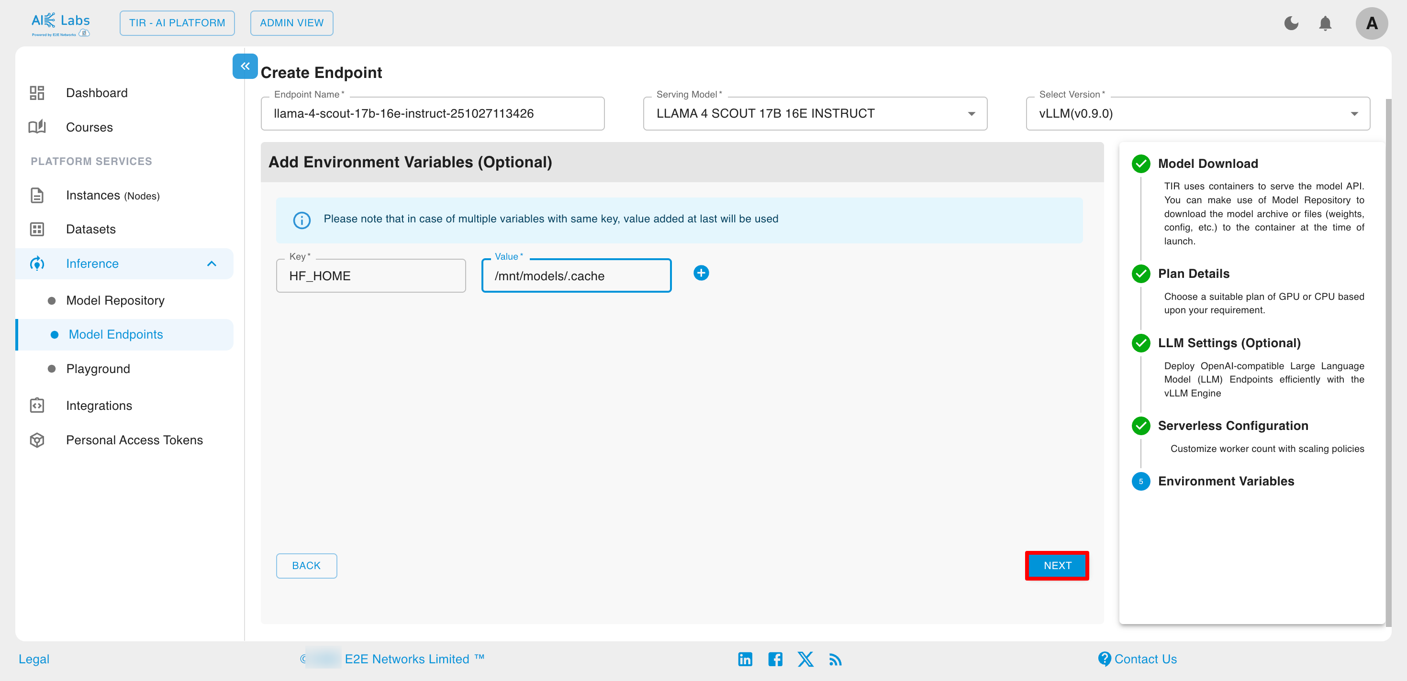Click the Inference menu label
The height and width of the screenshot is (681, 1407).
(92, 264)
